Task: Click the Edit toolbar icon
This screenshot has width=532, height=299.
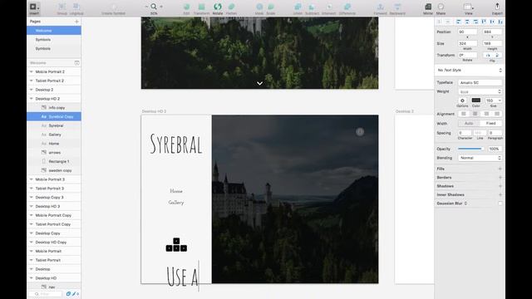Action: [x=186, y=7]
